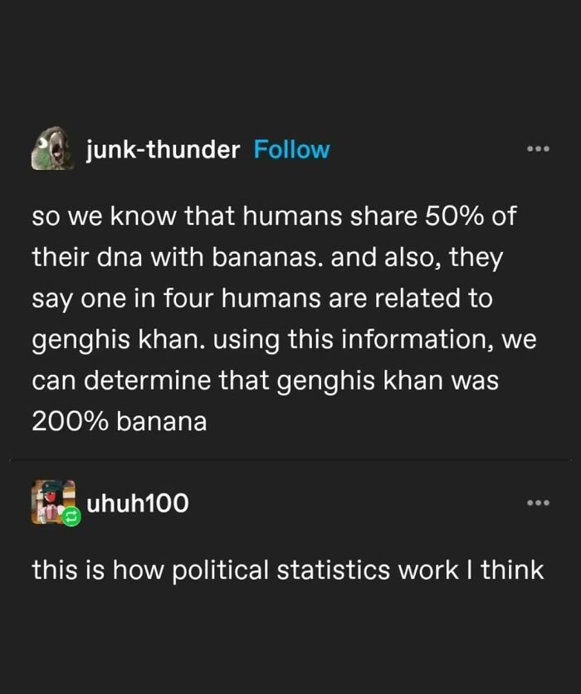Open the meatball menu on uhuh100's reblog
The height and width of the screenshot is (694, 581).
coord(539,501)
